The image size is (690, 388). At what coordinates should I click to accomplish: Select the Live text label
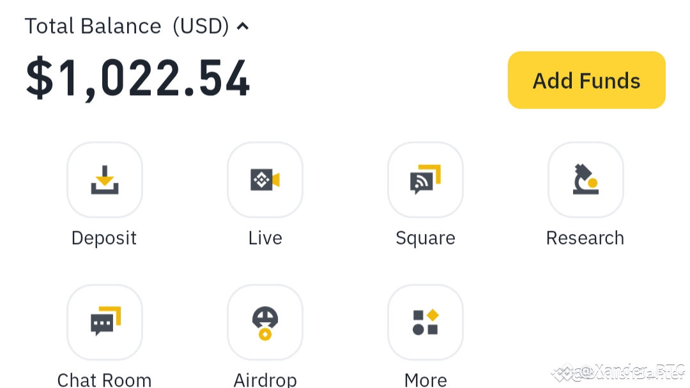(x=265, y=238)
